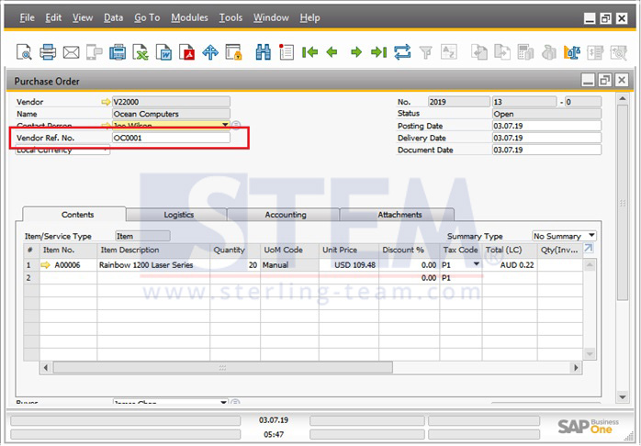Image resolution: width=641 pixels, height=446 pixels.
Task: Click the Lock Screen icon
Action: (234, 52)
